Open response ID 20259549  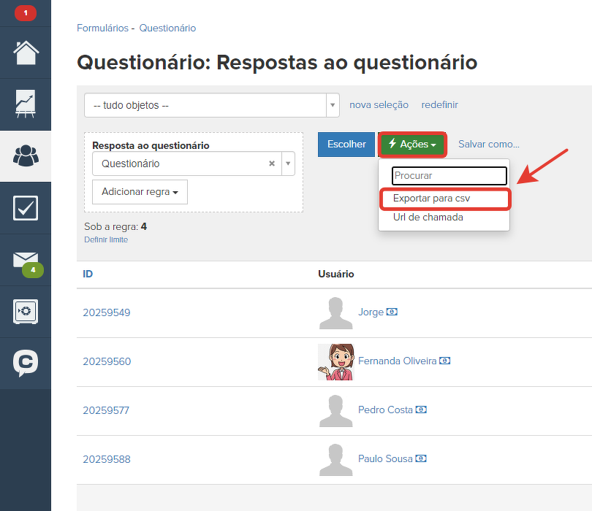pos(107,312)
